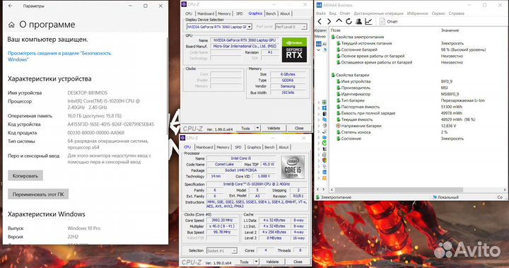Open Bench tab in upper CPU-Z window
Image resolution: width=509 pixels, height=268 pixels.
(x=271, y=13)
